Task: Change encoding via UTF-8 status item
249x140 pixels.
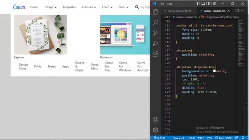Action: (191, 138)
